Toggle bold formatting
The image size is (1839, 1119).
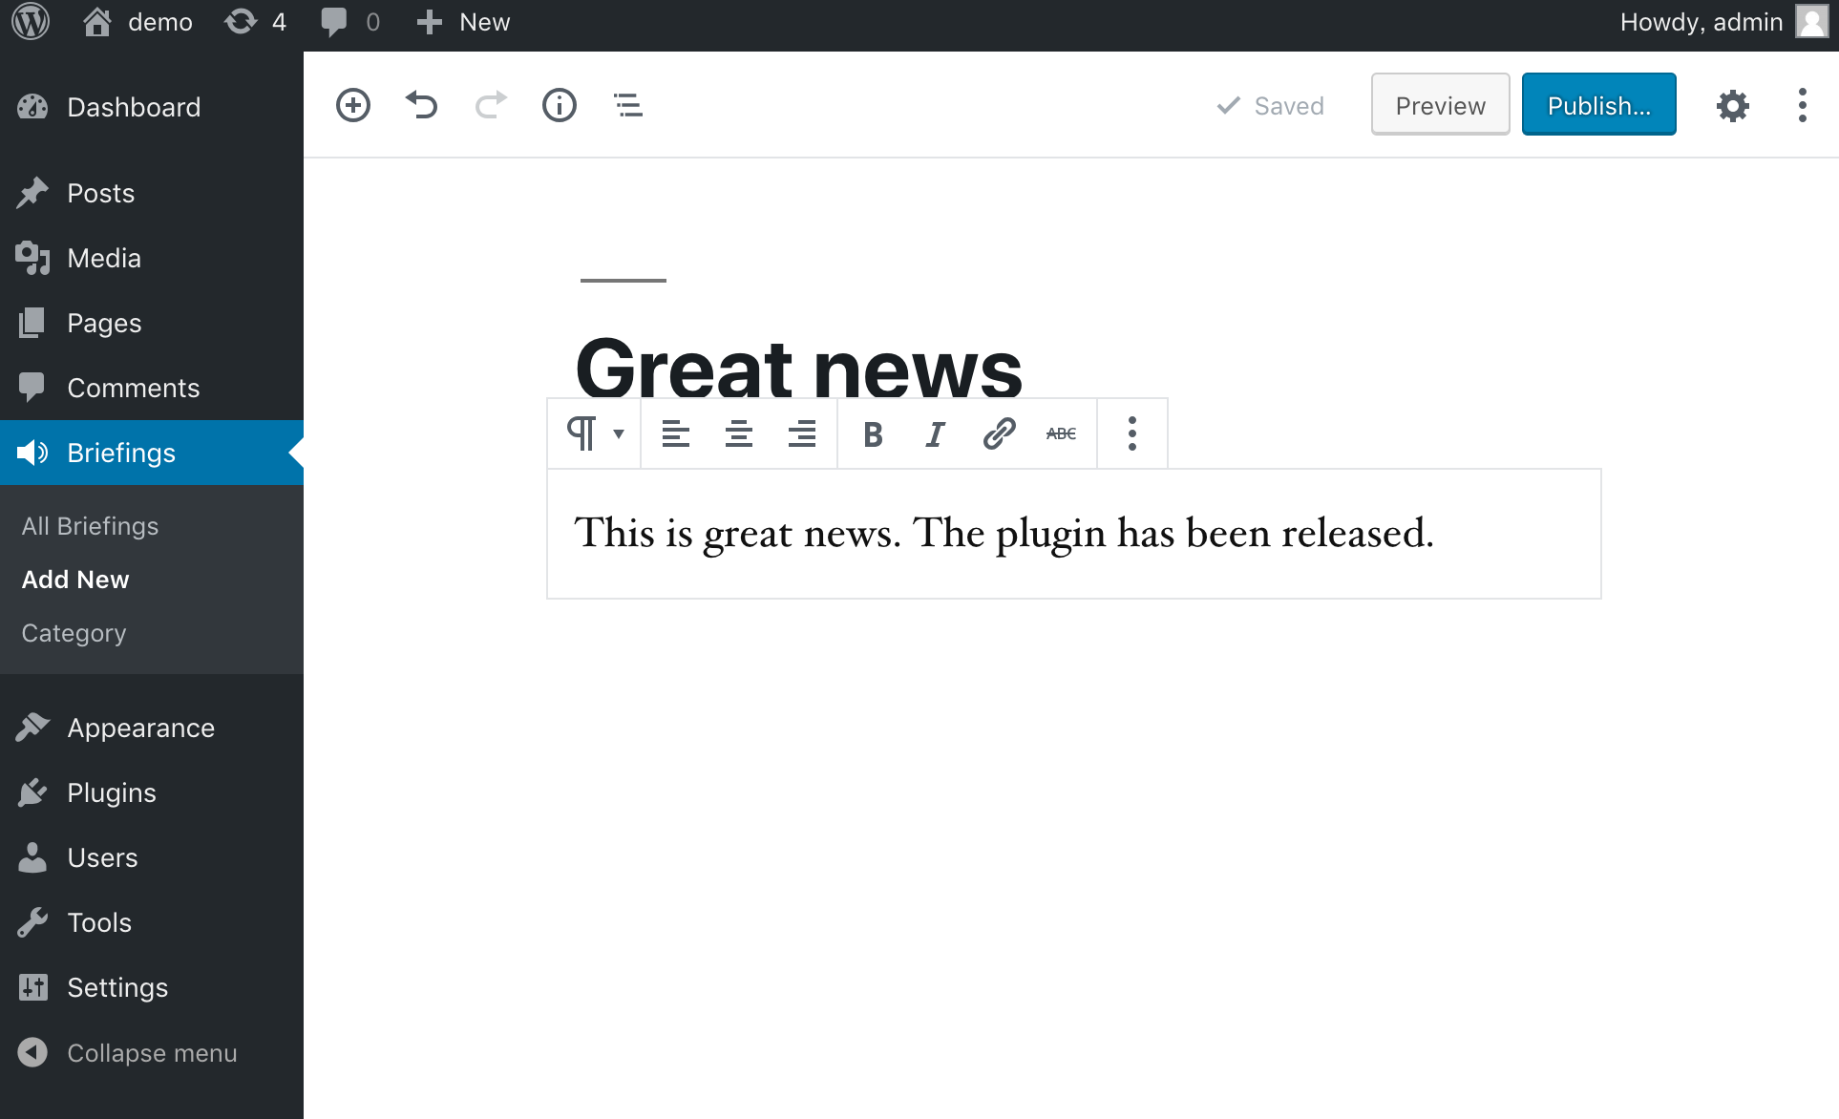point(871,433)
